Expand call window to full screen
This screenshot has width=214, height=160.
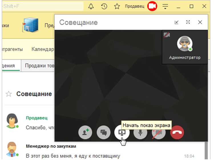coord(188,22)
